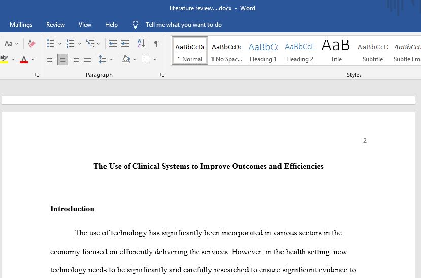The image size is (421, 278).
Task: Expand the numbering style dropdown arrow
Action: coord(80,44)
